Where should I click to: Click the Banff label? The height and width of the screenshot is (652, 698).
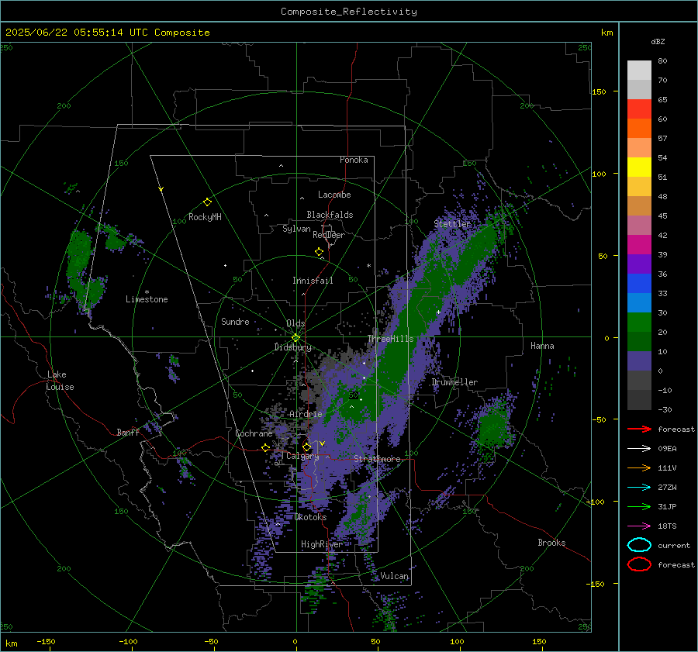pyautogui.click(x=128, y=432)
